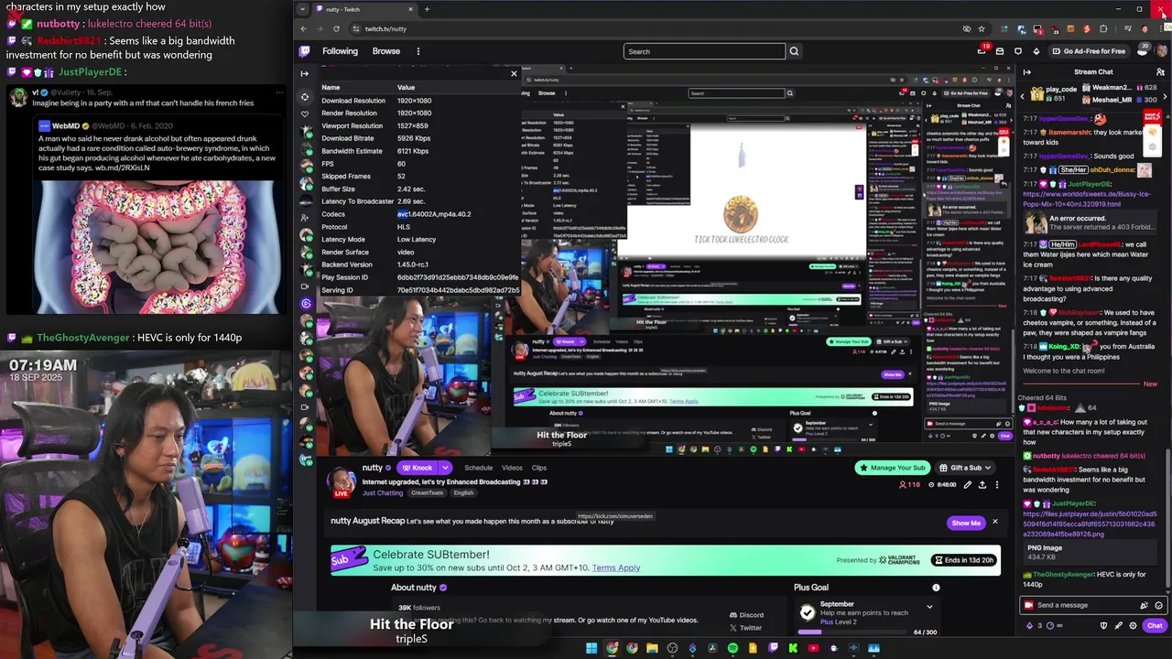This screenshot has height=659, width=1172.
Task: Switch to the Browse tab
Action: click(x=386, y=51)
